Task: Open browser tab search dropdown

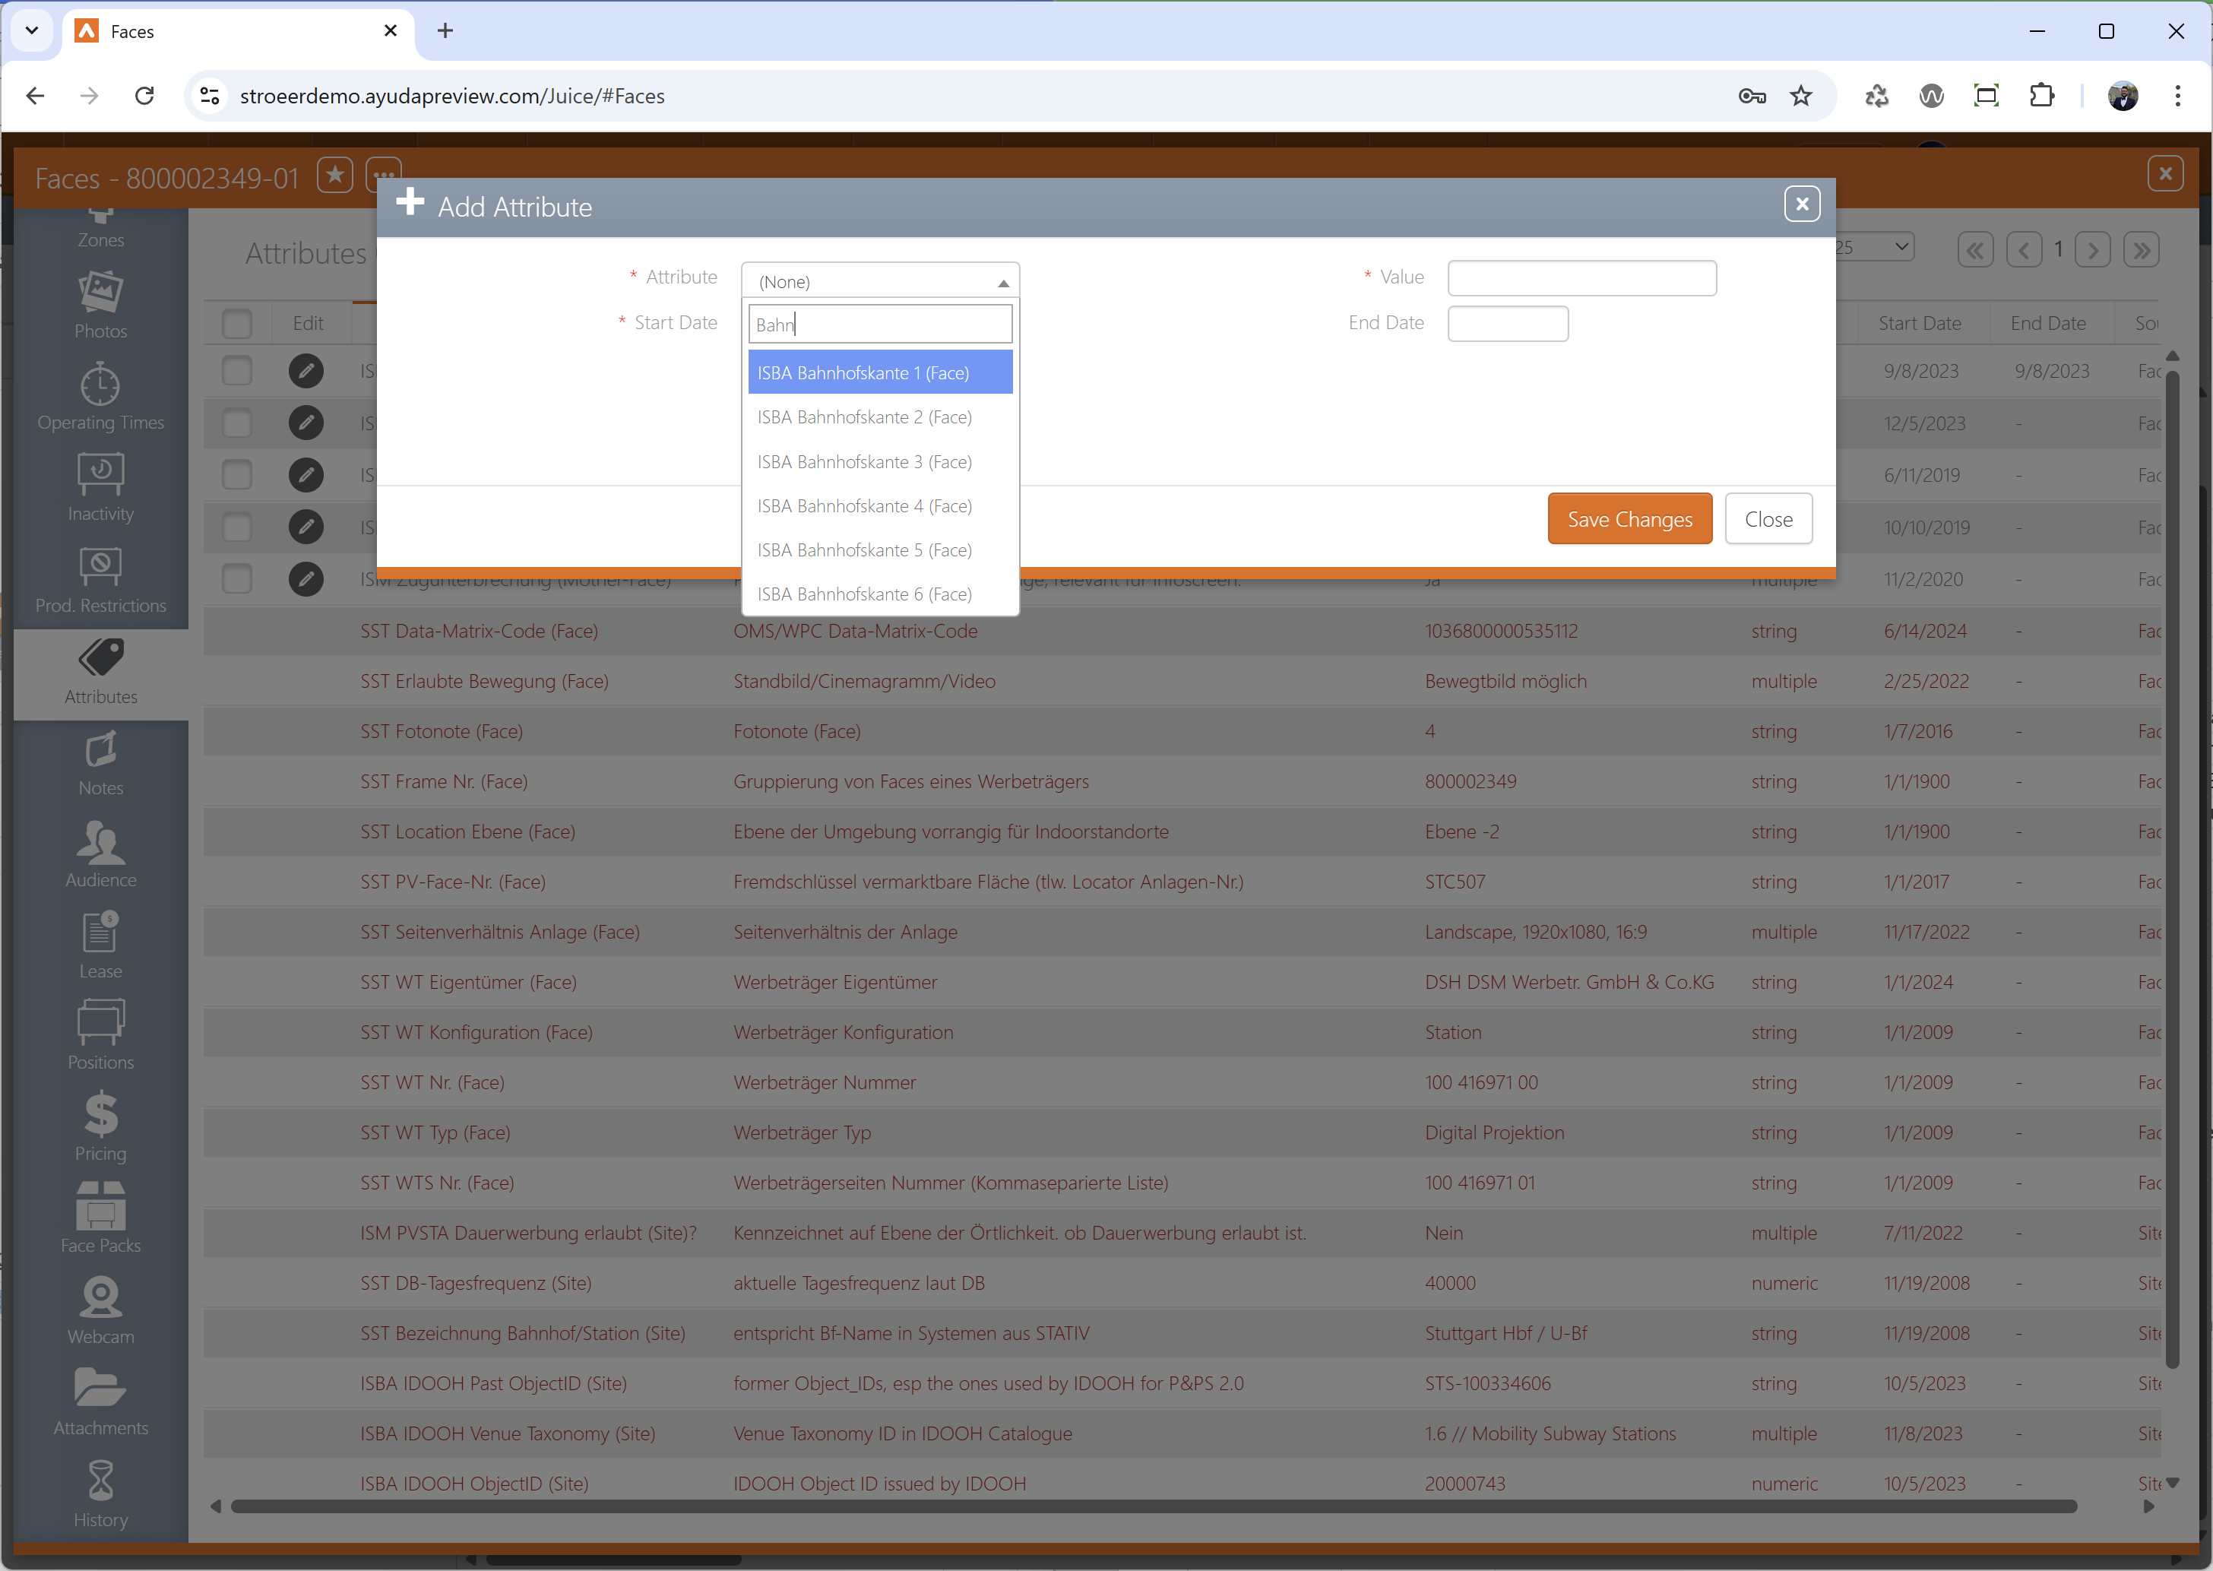Action: point(32,31)
